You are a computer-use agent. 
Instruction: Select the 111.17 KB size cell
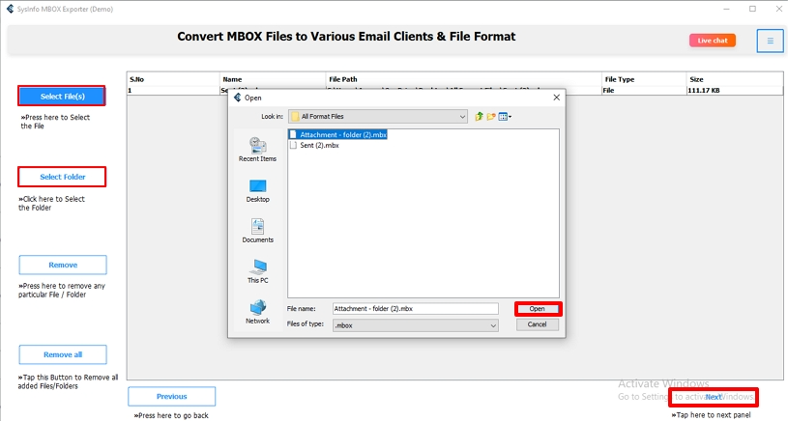pos(734,91)
